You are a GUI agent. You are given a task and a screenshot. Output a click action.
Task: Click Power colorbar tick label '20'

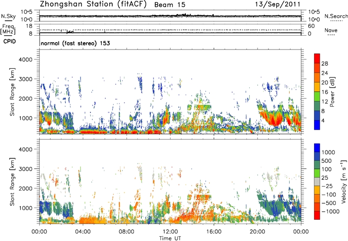325,83
